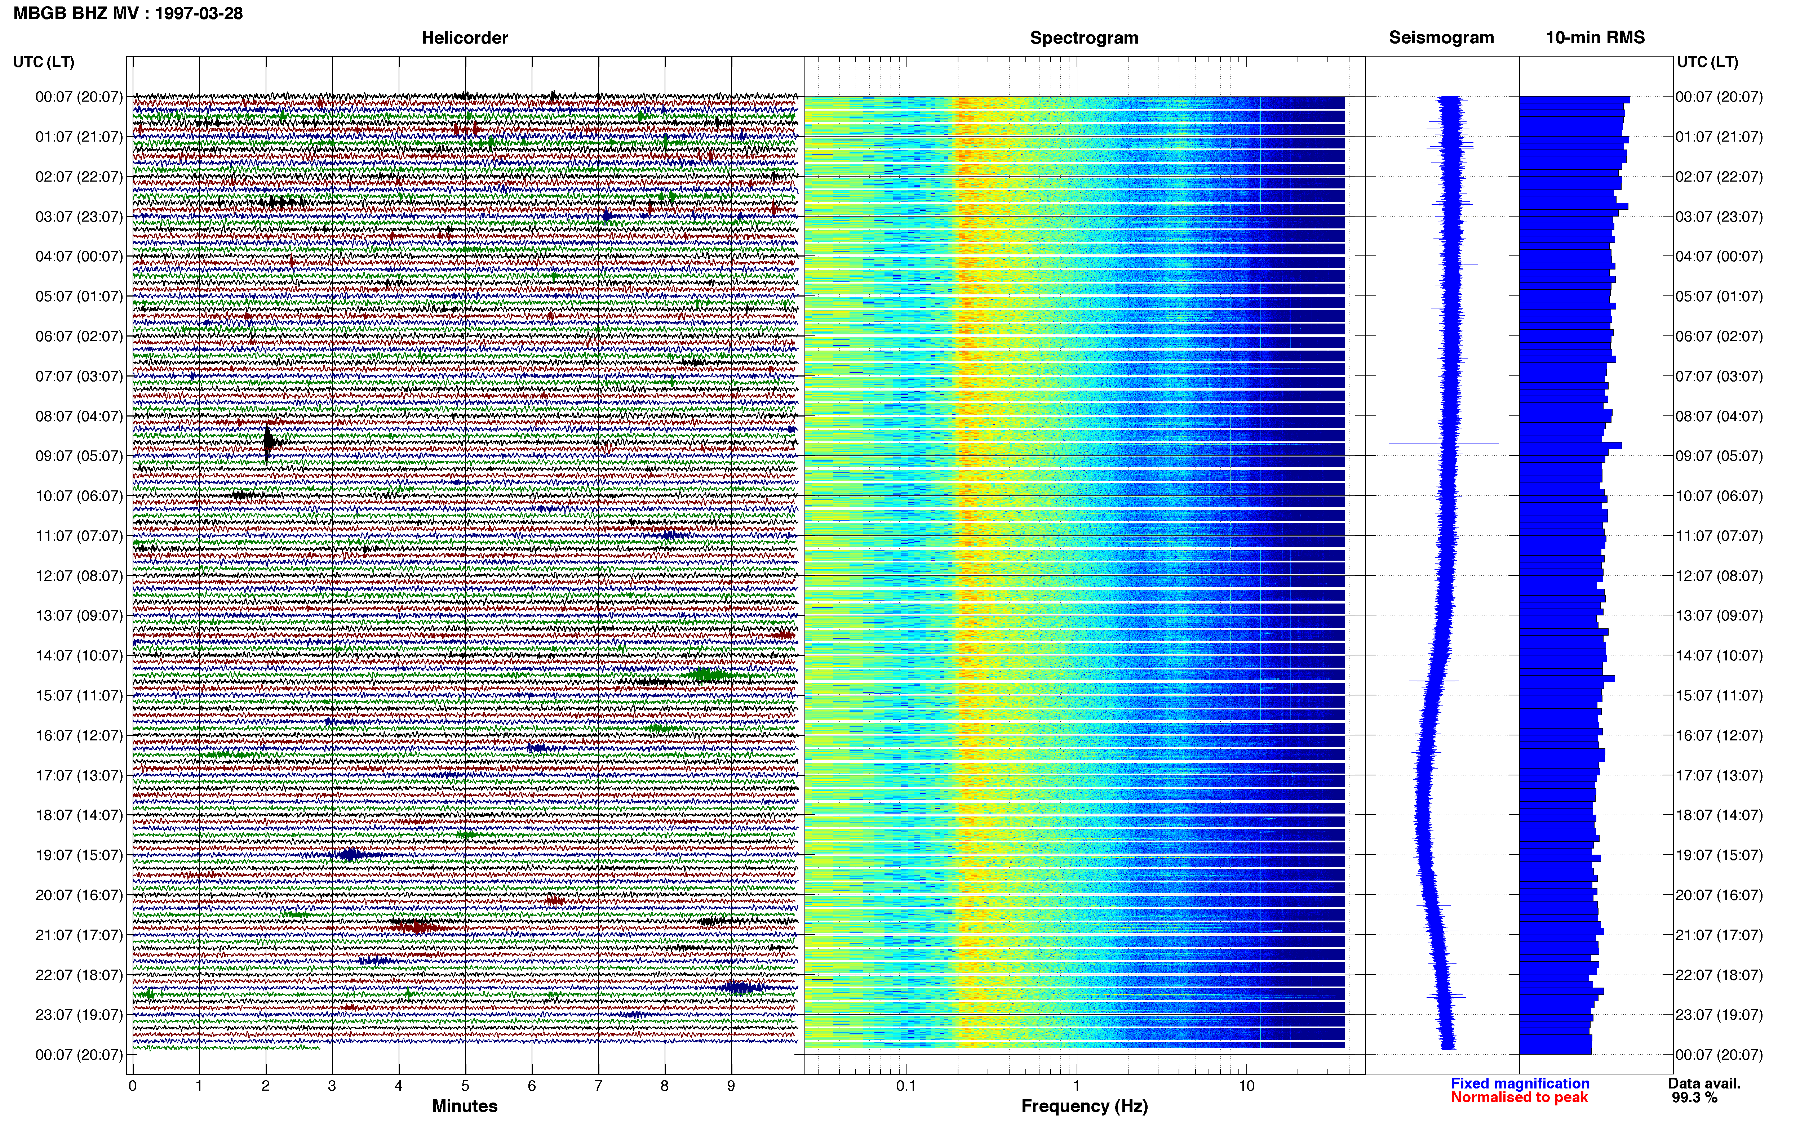The width and height of the screenshot is (1809, 1131).
Task: Click '02:07 (22:07)' on the Helicorder time axis
Action: 79,177
